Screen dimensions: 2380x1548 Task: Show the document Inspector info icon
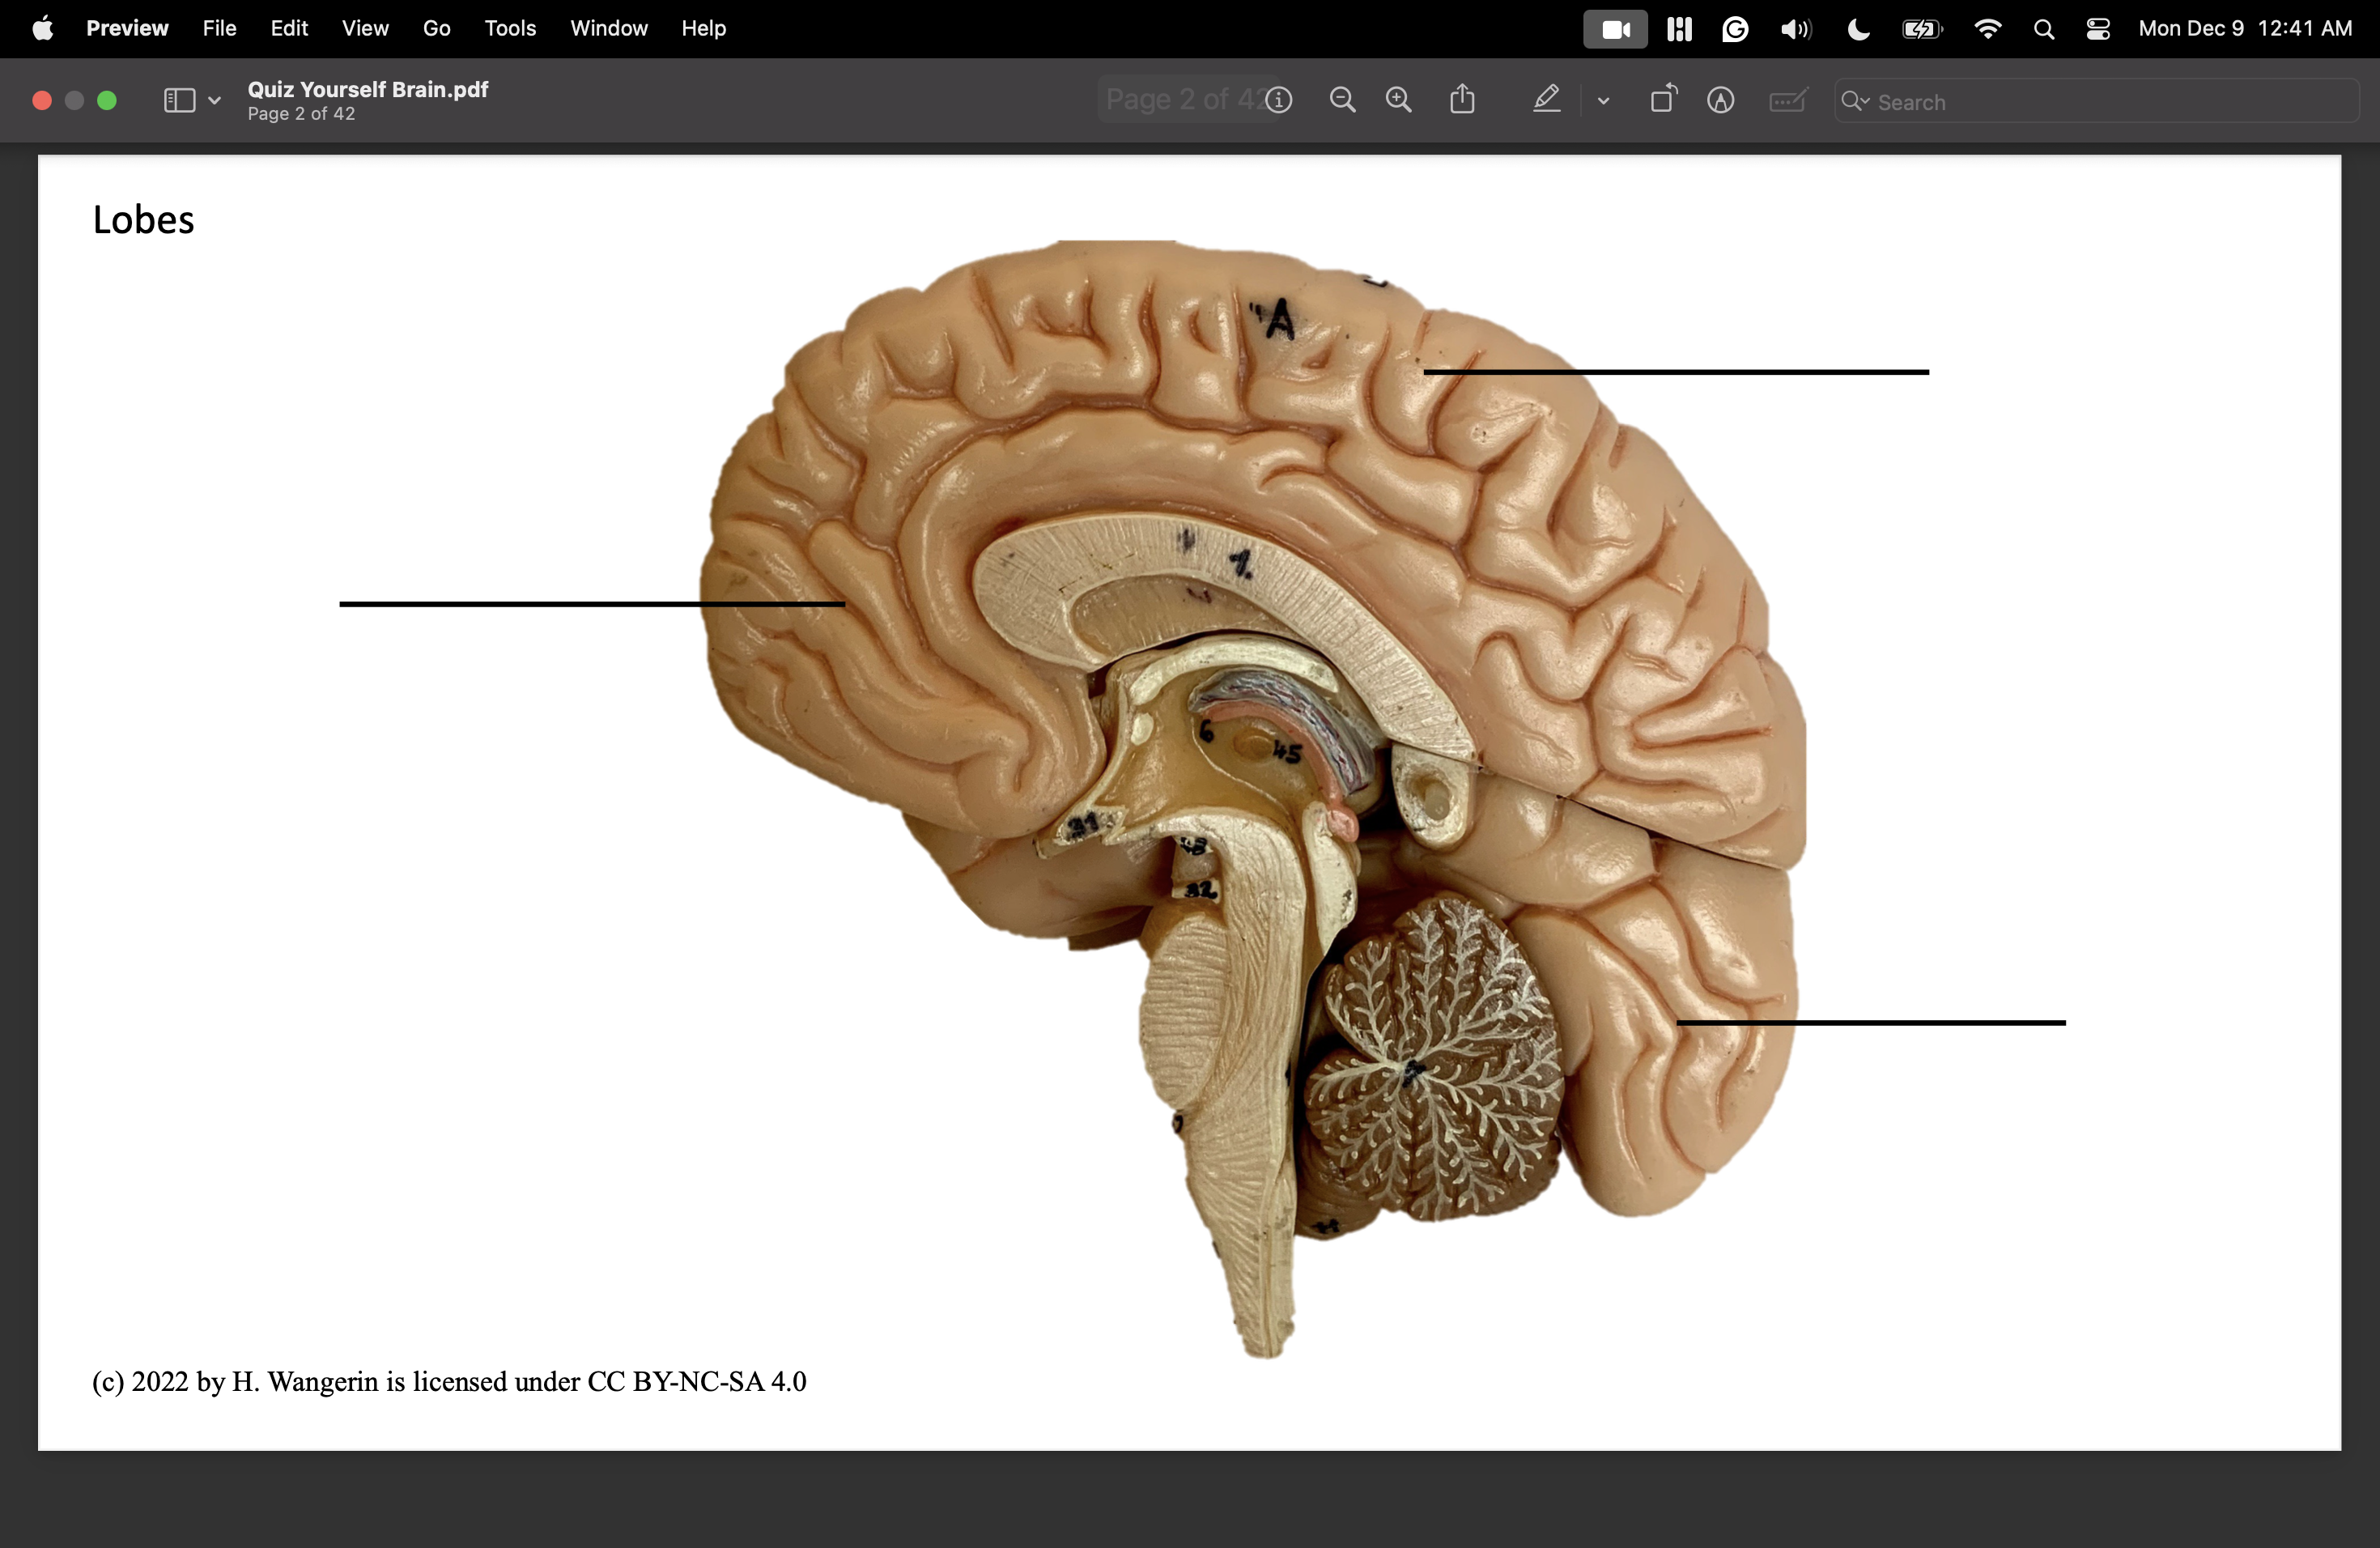click(1279, 100)
